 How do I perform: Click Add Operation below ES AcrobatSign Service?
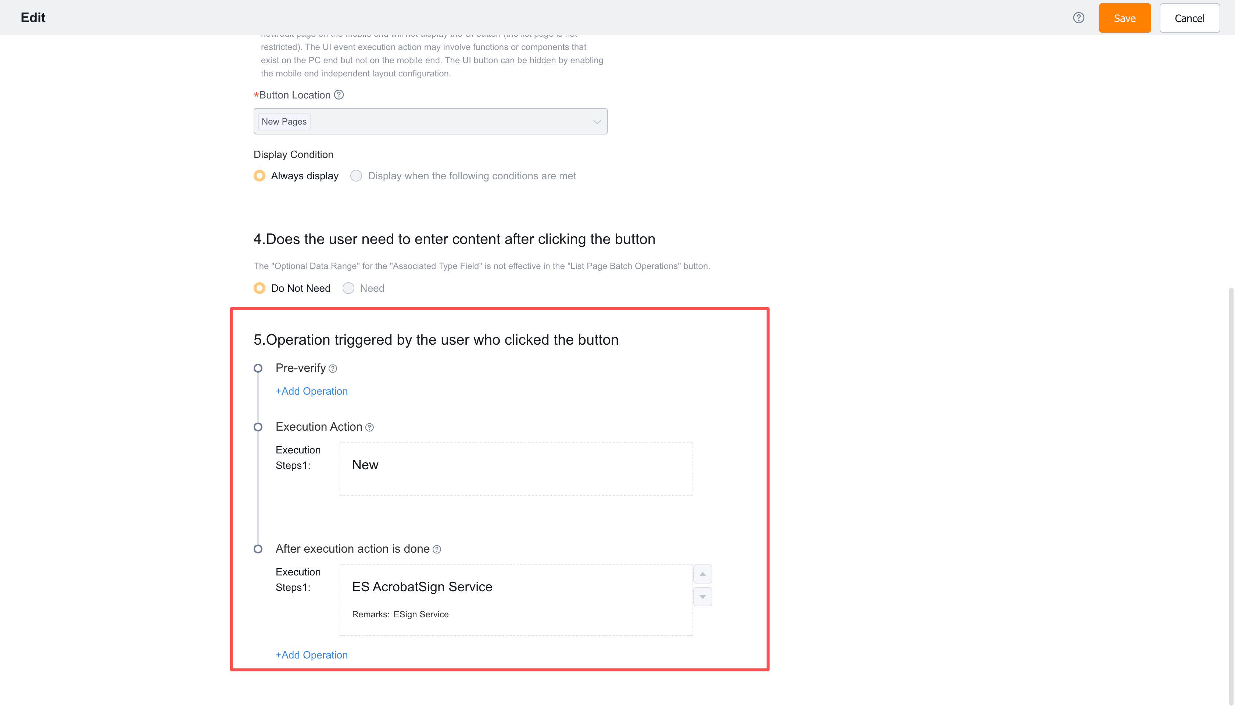click(311, 654)
